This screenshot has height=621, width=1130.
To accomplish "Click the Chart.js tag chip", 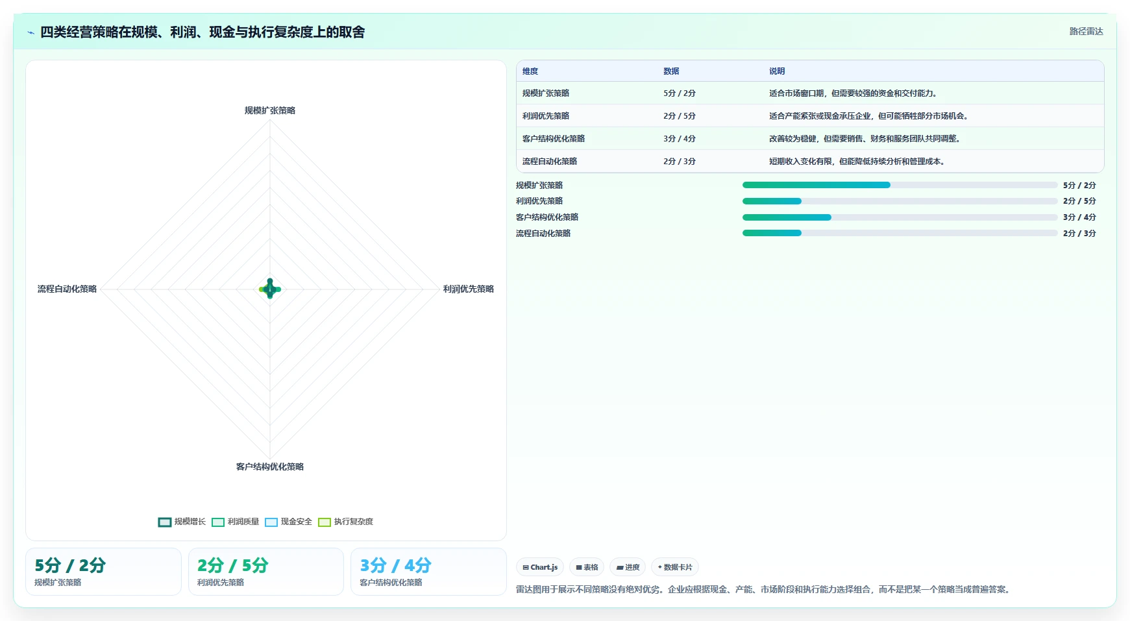I will 540,567.
